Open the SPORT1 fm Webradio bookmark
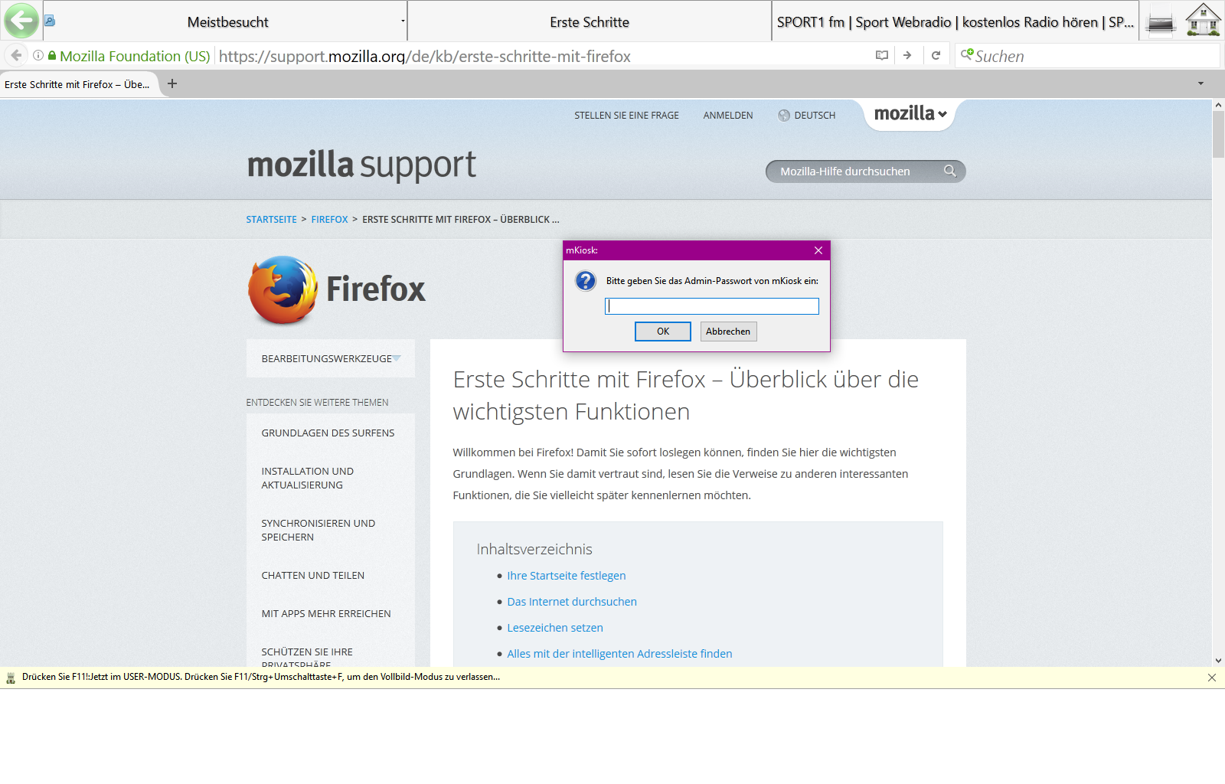This screenshot has width=1225, height=784. (955, 22)
